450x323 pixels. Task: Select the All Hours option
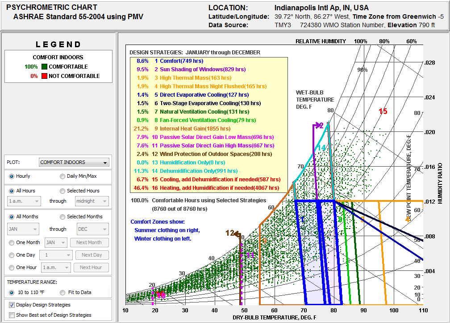[12, 191]
